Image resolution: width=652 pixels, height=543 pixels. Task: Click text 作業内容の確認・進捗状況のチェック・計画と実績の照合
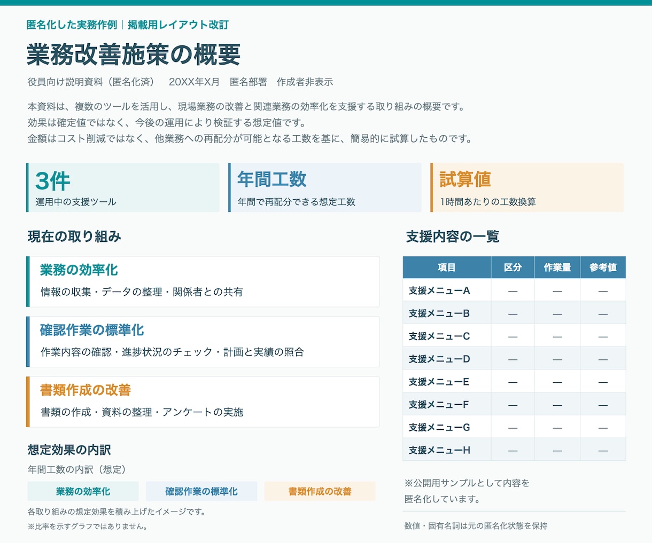point(172,352)
